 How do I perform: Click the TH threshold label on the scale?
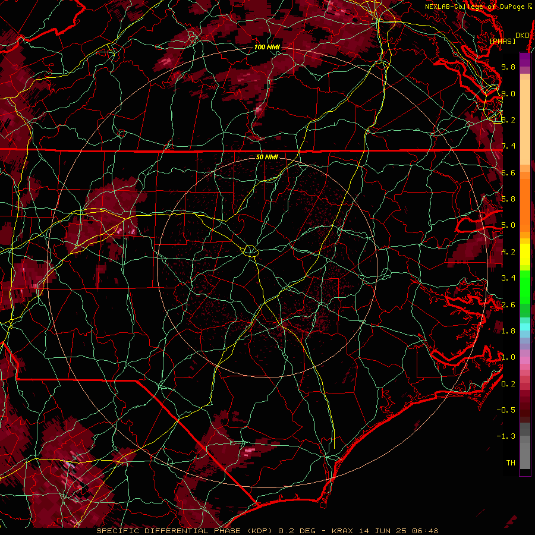pyautogui.click(x=511, y=462)
